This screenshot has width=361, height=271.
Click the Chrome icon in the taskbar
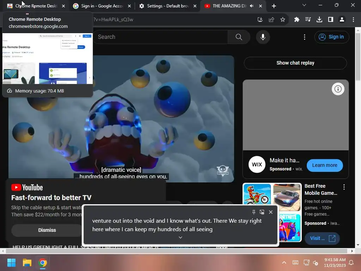[43, 263]
